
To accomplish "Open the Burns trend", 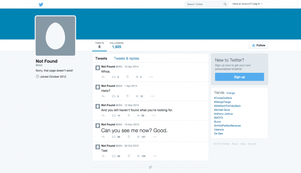I will click(x=217, y=122).
